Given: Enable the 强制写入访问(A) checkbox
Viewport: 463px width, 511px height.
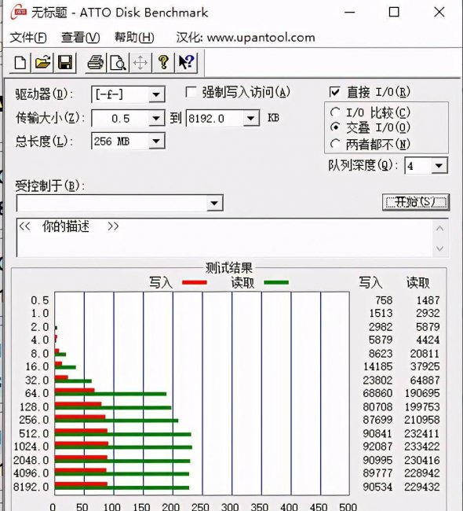Looking at the screenshot, I should pyautogui.click(x=191, y=92).
